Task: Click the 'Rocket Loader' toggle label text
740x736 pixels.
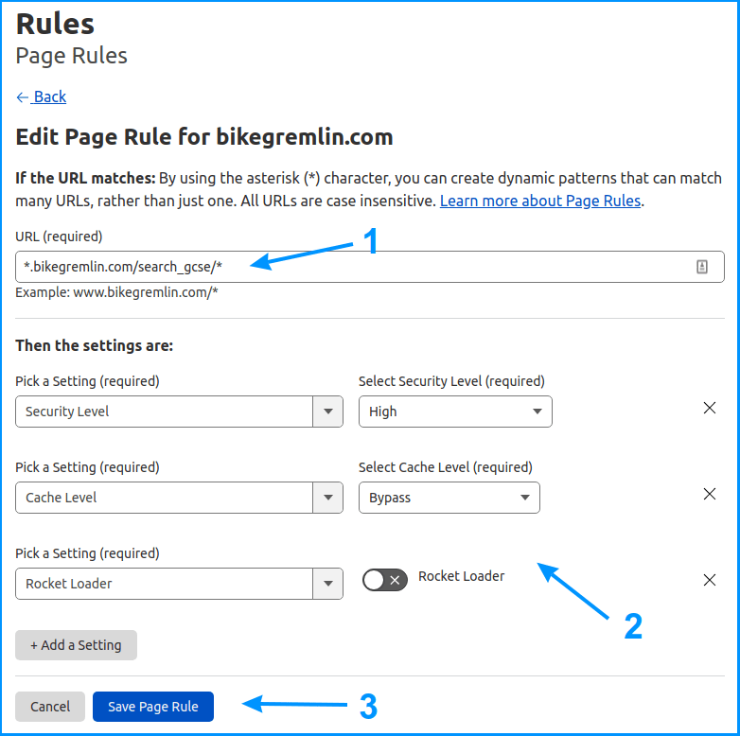Action: [x=461, y=576]
